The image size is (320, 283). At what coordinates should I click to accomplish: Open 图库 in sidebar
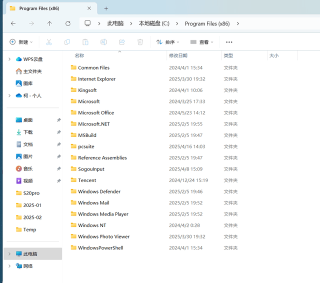pos(24,83)
